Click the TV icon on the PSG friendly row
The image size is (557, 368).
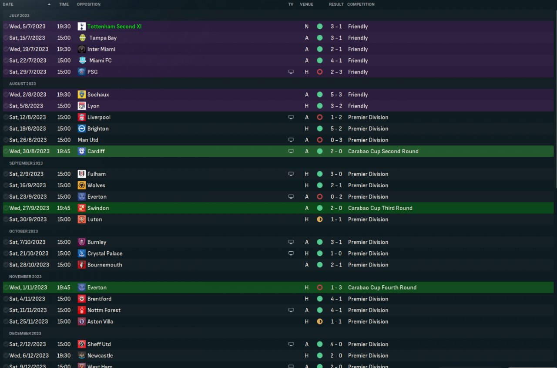pyautogui.click(x=291, y=72)
